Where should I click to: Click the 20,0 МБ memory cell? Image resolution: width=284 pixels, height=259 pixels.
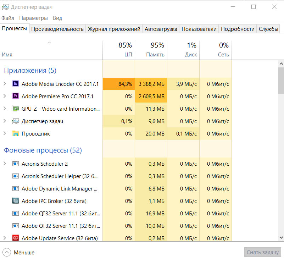[151, 133]
